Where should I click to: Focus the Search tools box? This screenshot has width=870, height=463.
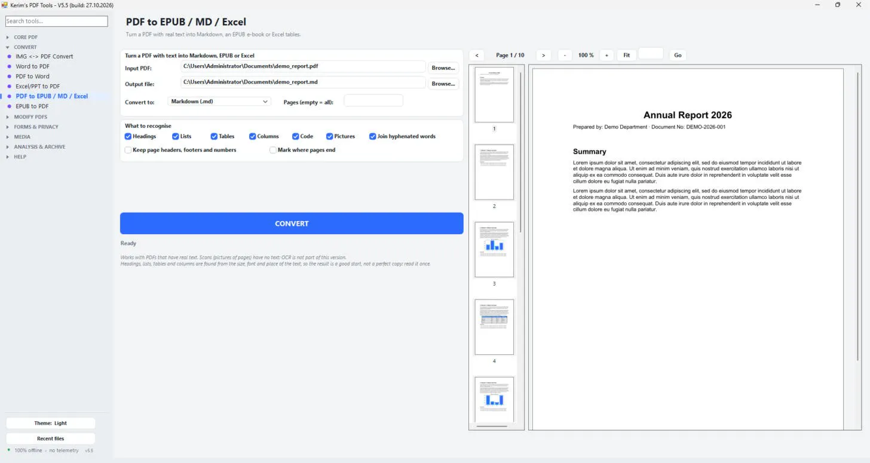(x=57, y=21)
